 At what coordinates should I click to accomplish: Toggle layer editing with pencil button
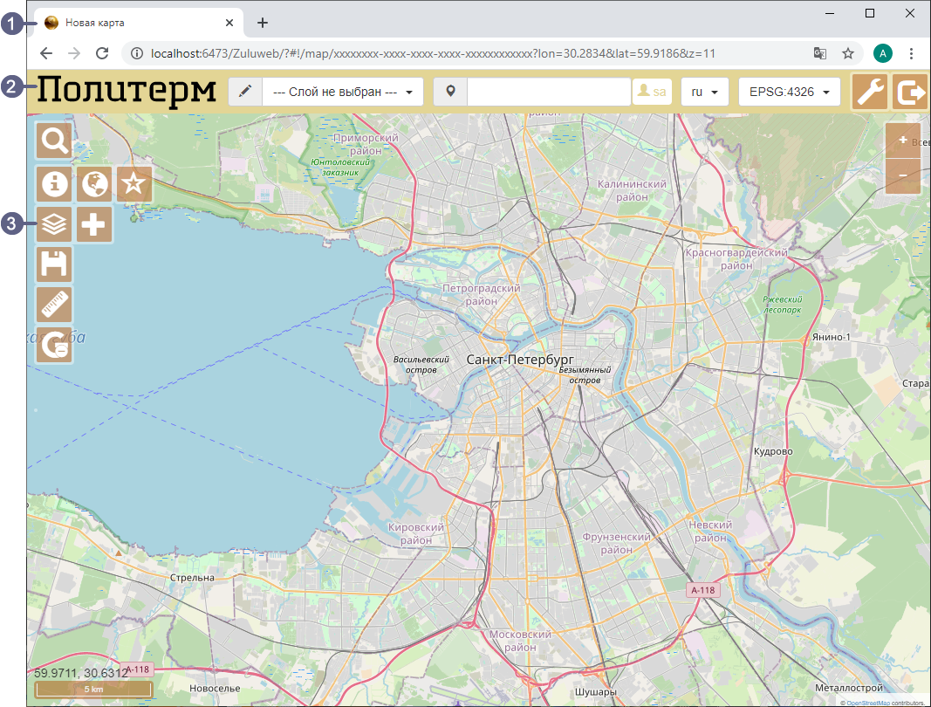(245, 92)
